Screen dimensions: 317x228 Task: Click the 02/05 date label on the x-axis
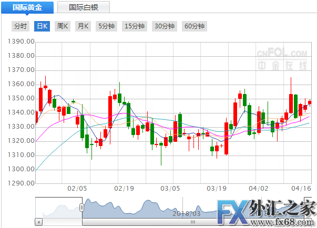[x=77, y=189]
